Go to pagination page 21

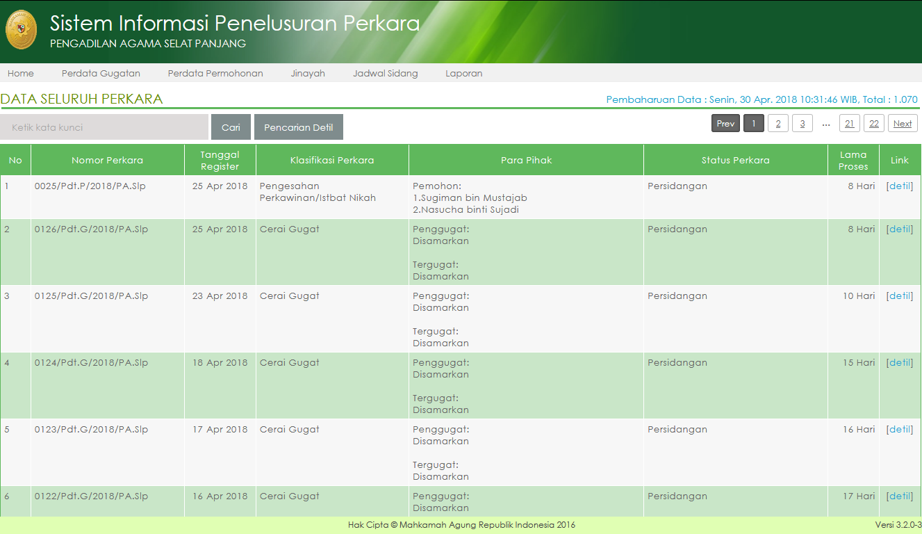pyautogui.click(x=850, y=124)
